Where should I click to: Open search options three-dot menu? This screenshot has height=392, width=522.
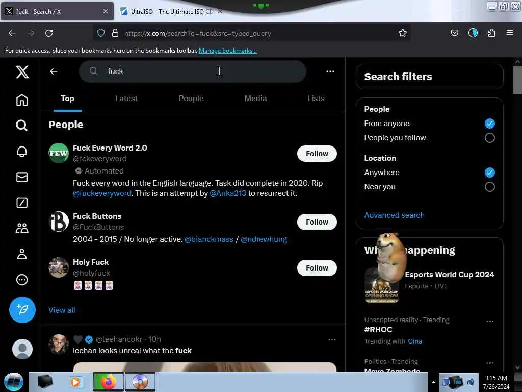(x=330, y=71)
